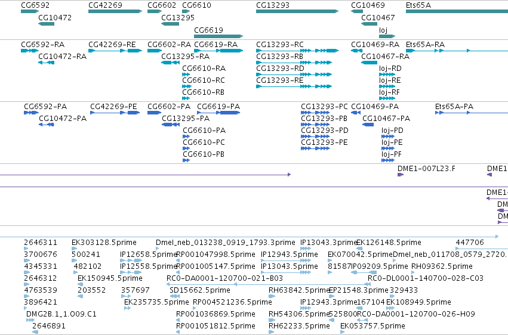This screenshot has width=508, height=335.
Task: Select the CG6592 gene label
Action: (35, 5)
